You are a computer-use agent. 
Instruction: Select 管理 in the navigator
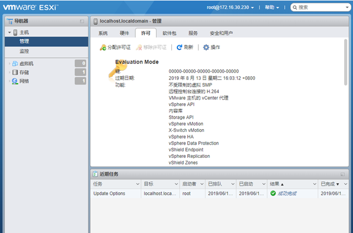tap(47, 41)
